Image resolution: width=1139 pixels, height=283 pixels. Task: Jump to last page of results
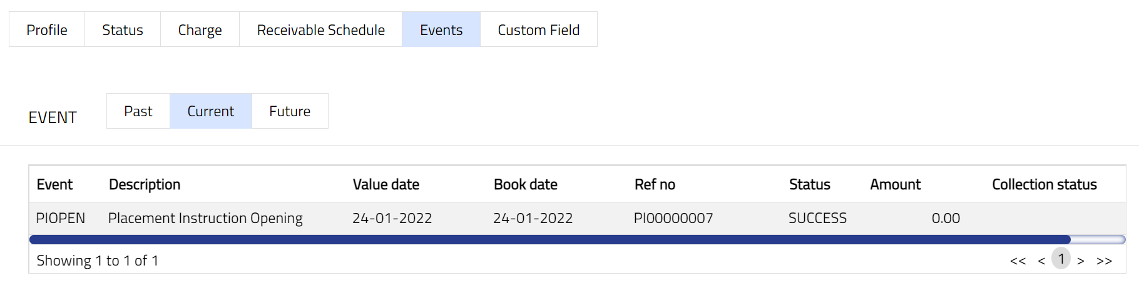coord(1104,261)
